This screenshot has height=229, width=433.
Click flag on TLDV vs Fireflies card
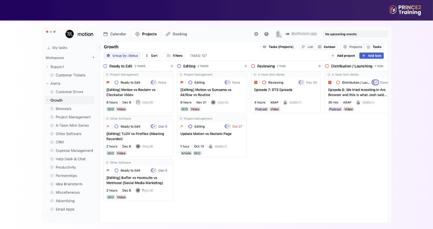[x=108, y=126]
